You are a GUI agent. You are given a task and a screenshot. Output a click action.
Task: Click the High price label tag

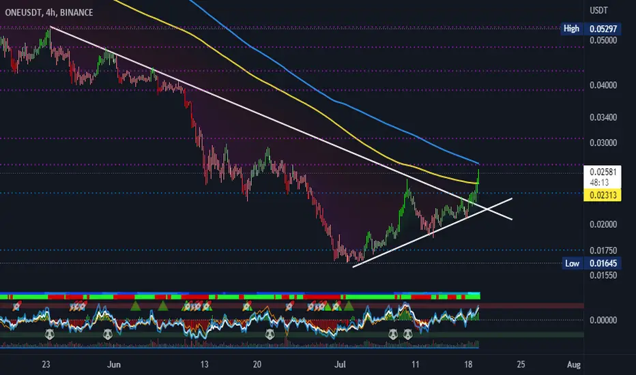click(x=571, y=29)
